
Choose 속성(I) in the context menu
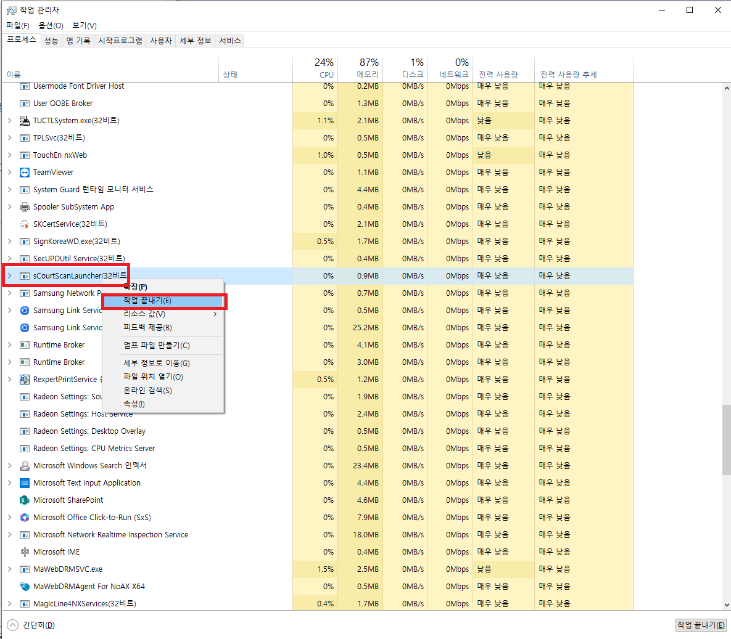[163, 404]
